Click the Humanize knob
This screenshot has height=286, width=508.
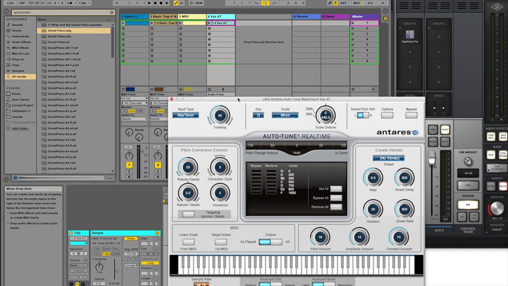220,193
